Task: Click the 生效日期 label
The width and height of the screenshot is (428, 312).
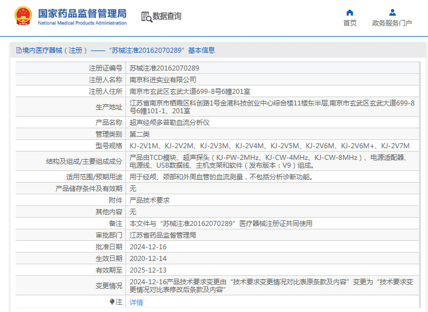Action: click(109, 259)
